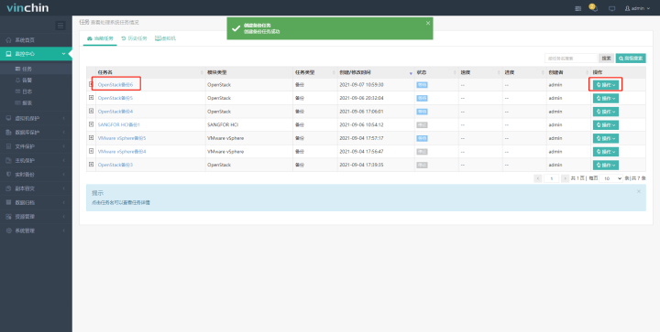Expand row details for OpenStack backup 5

pos(91,98)
